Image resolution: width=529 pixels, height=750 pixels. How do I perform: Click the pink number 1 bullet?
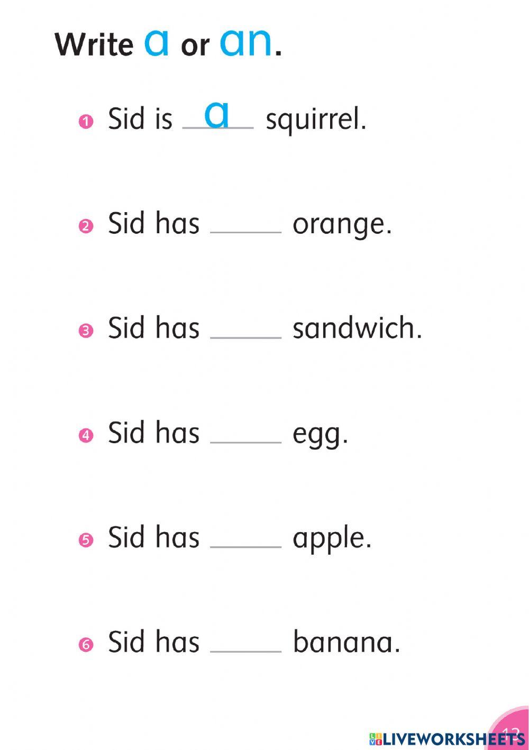(x=86, y=122)
